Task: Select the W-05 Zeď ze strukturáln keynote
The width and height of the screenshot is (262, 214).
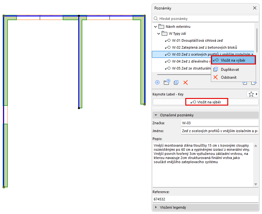Action: (x=191, y=68)
